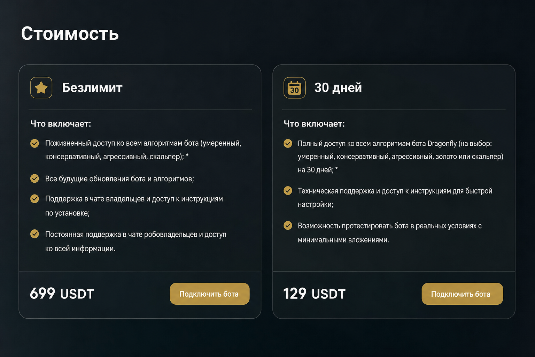The image size is (535, 357).
Task: Click checkmark beside Возможность протестировать бота
Action: coord(288,226)
